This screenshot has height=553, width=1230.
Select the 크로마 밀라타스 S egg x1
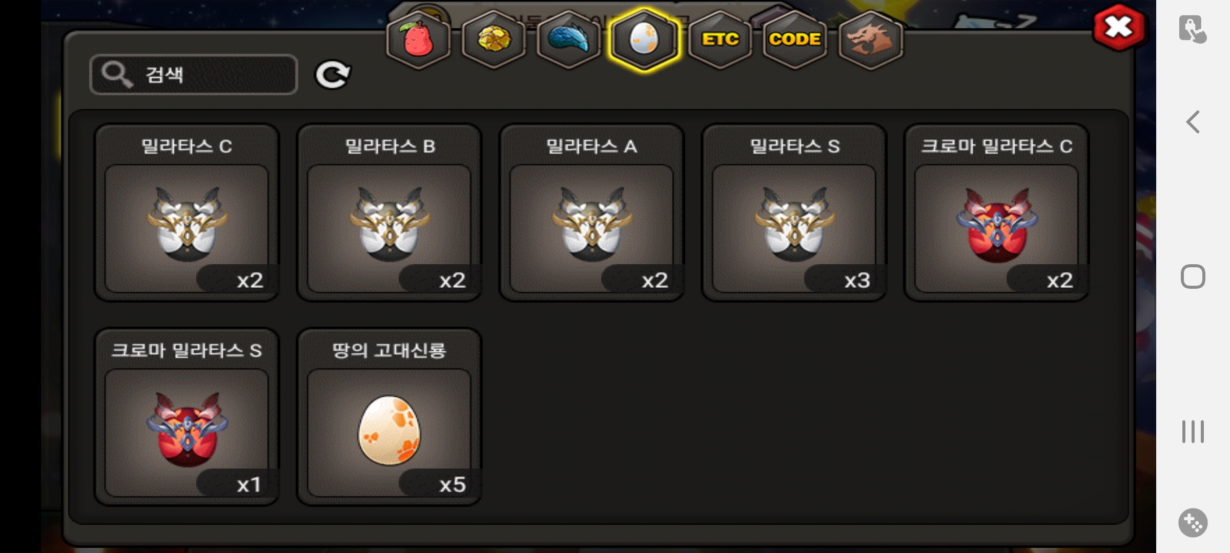click(x=187, y=417)
